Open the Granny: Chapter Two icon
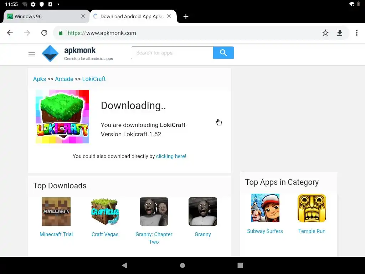 click(154, 212)
